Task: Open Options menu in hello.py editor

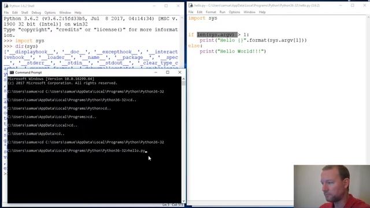Action: coord(234,12)
